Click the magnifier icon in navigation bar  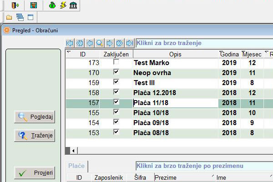tap(100, 43)
